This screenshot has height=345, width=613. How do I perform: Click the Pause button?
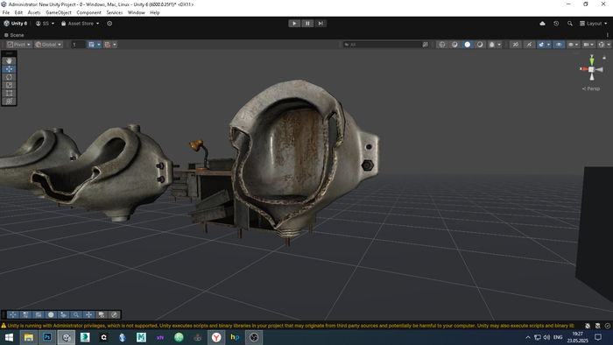pyautogui.click(x=307, y=24)
